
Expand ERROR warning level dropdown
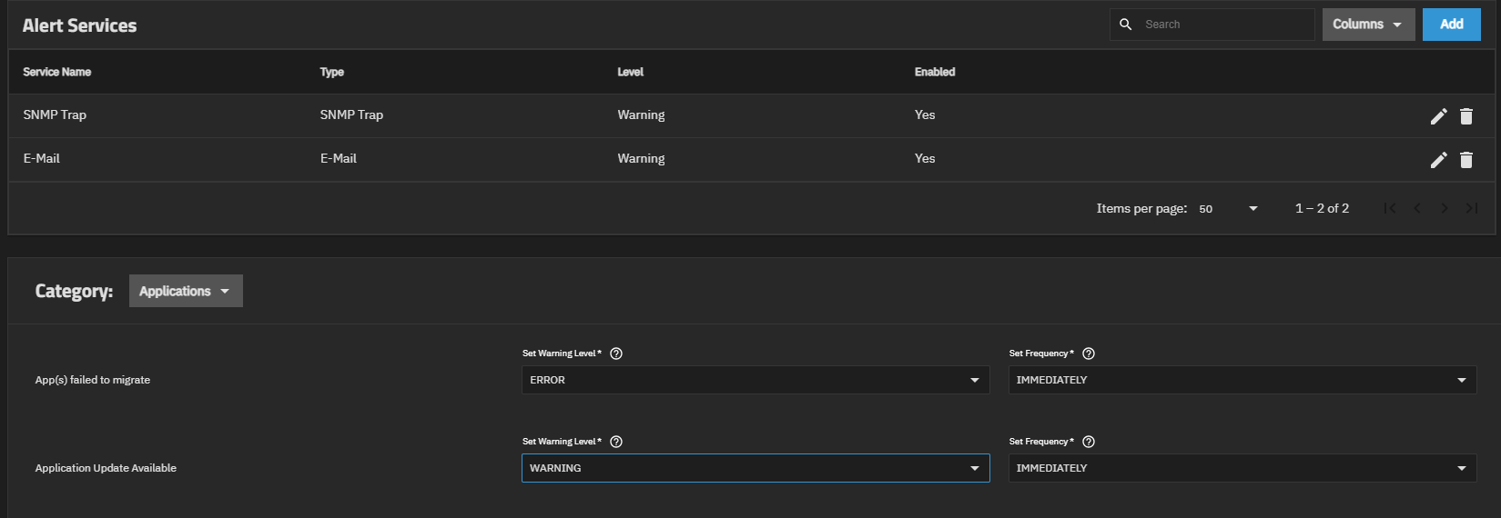tap(756, 380)
